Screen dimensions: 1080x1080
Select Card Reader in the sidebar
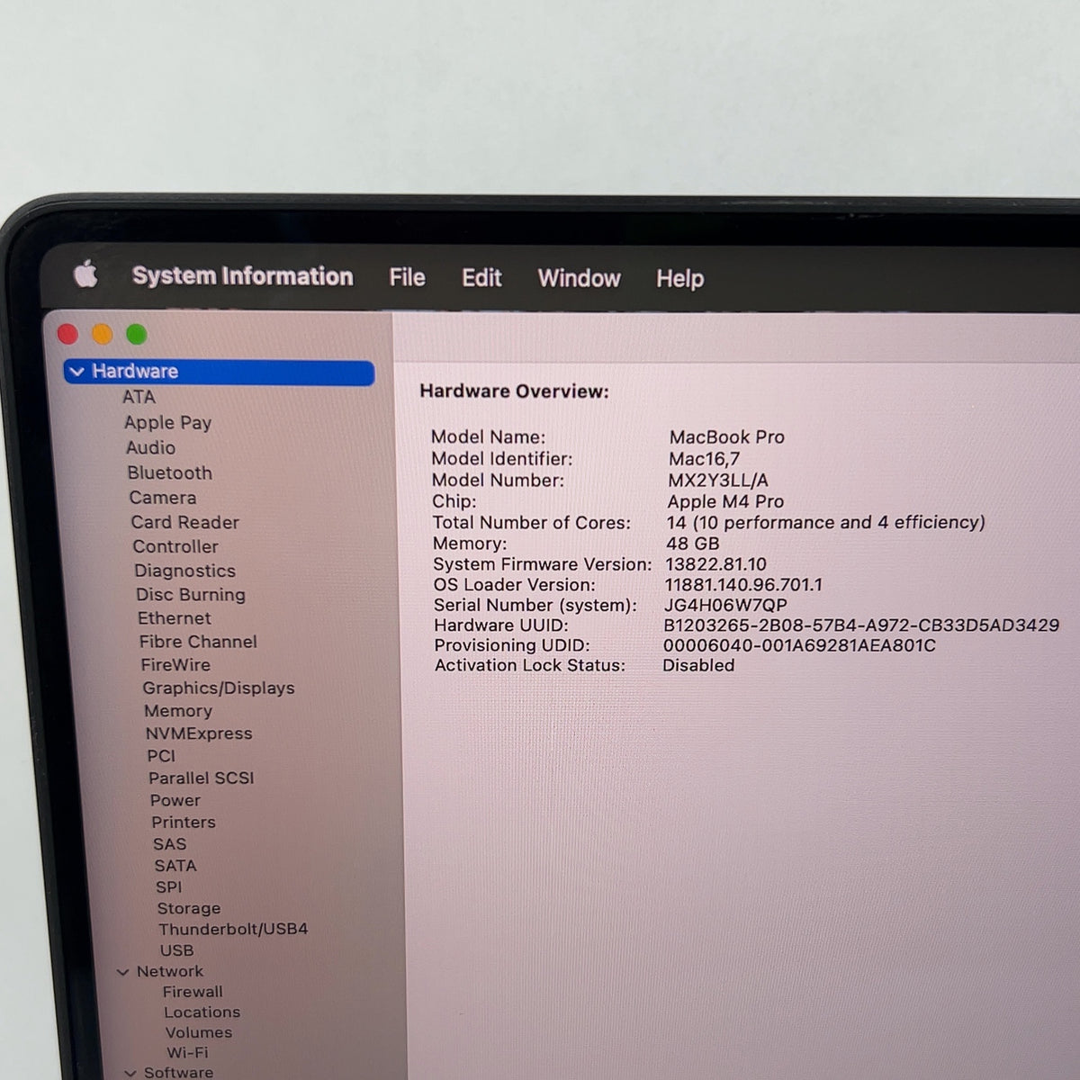(x=184, y=522)
